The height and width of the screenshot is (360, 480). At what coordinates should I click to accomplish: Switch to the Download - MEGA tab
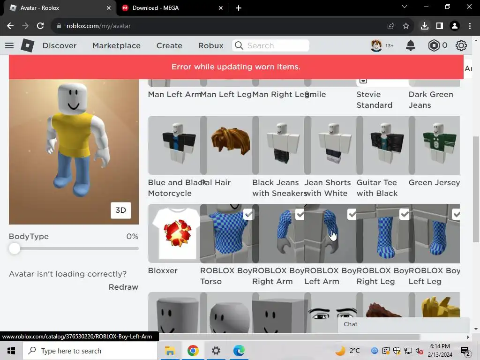pos(172,8)
